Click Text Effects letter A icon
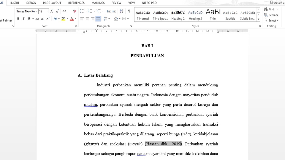Screen dimensions: 285x160 (56, 19)
